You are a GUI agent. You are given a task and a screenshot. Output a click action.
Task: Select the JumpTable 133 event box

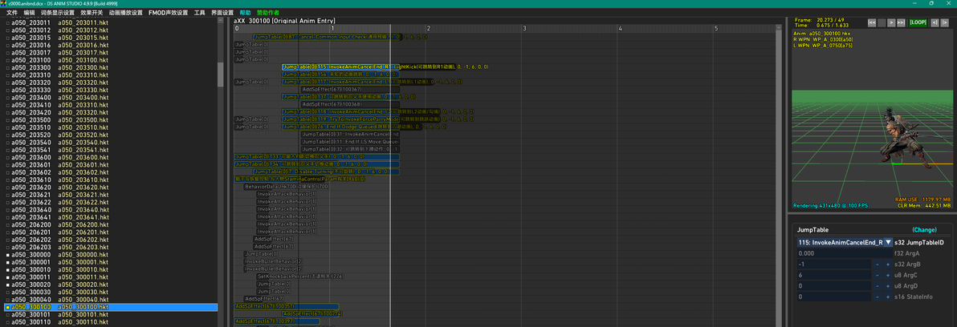[x=317, y=156]
